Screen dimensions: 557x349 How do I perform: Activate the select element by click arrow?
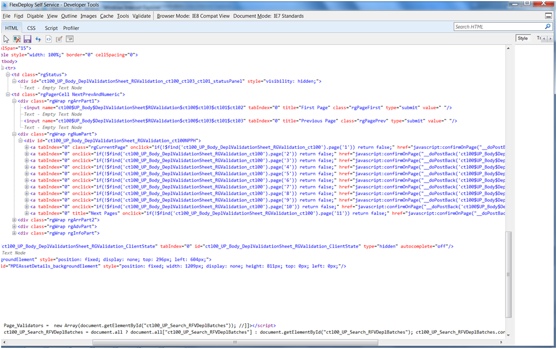6,39
